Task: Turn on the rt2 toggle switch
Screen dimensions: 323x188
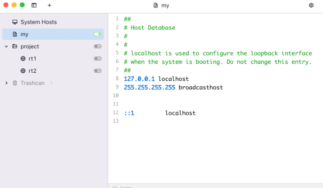Action: click(98, 71)
